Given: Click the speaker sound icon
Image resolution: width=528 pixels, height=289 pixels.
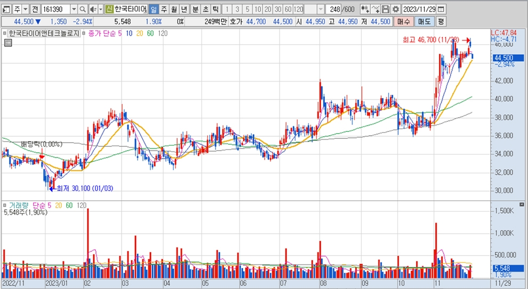Looking at the screenshot, I should point(93,9).
